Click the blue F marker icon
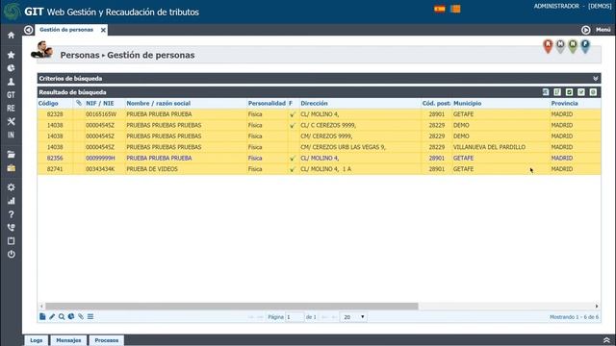Image resolution: width=616 pixels, height=346 pixels. [x=585, y=46]
